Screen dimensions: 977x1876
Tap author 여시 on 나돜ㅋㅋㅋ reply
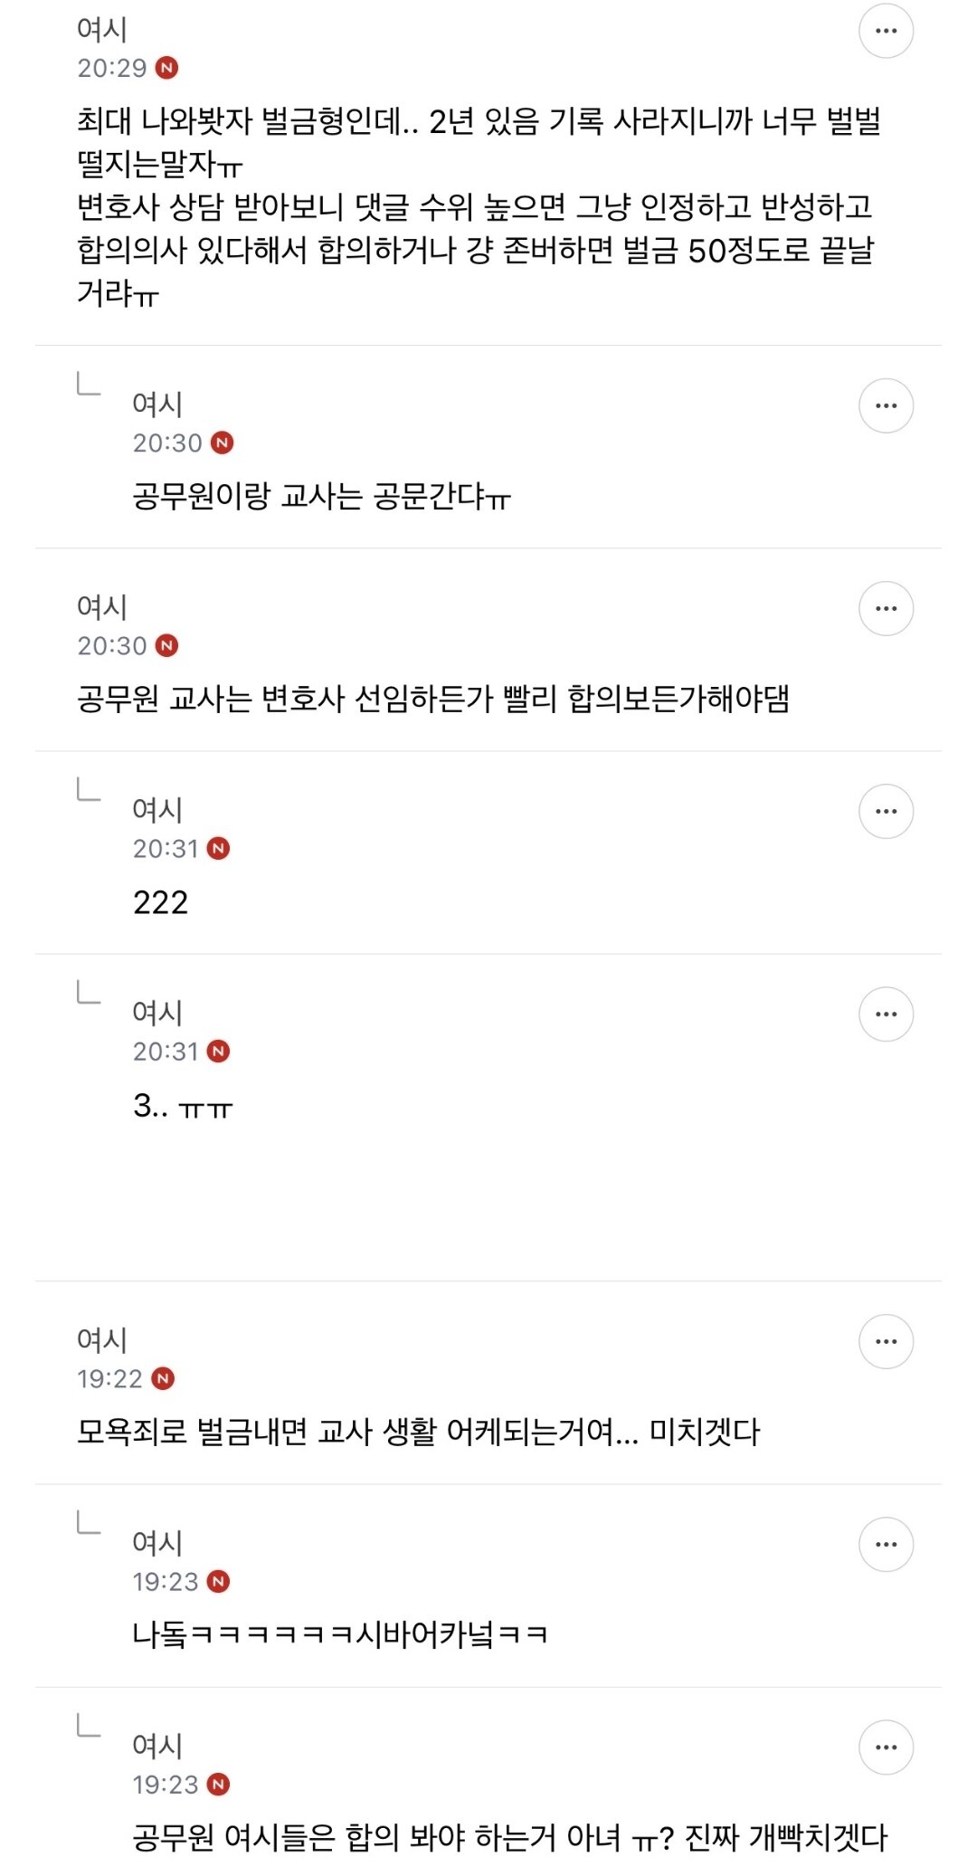tap(157, 1542)
